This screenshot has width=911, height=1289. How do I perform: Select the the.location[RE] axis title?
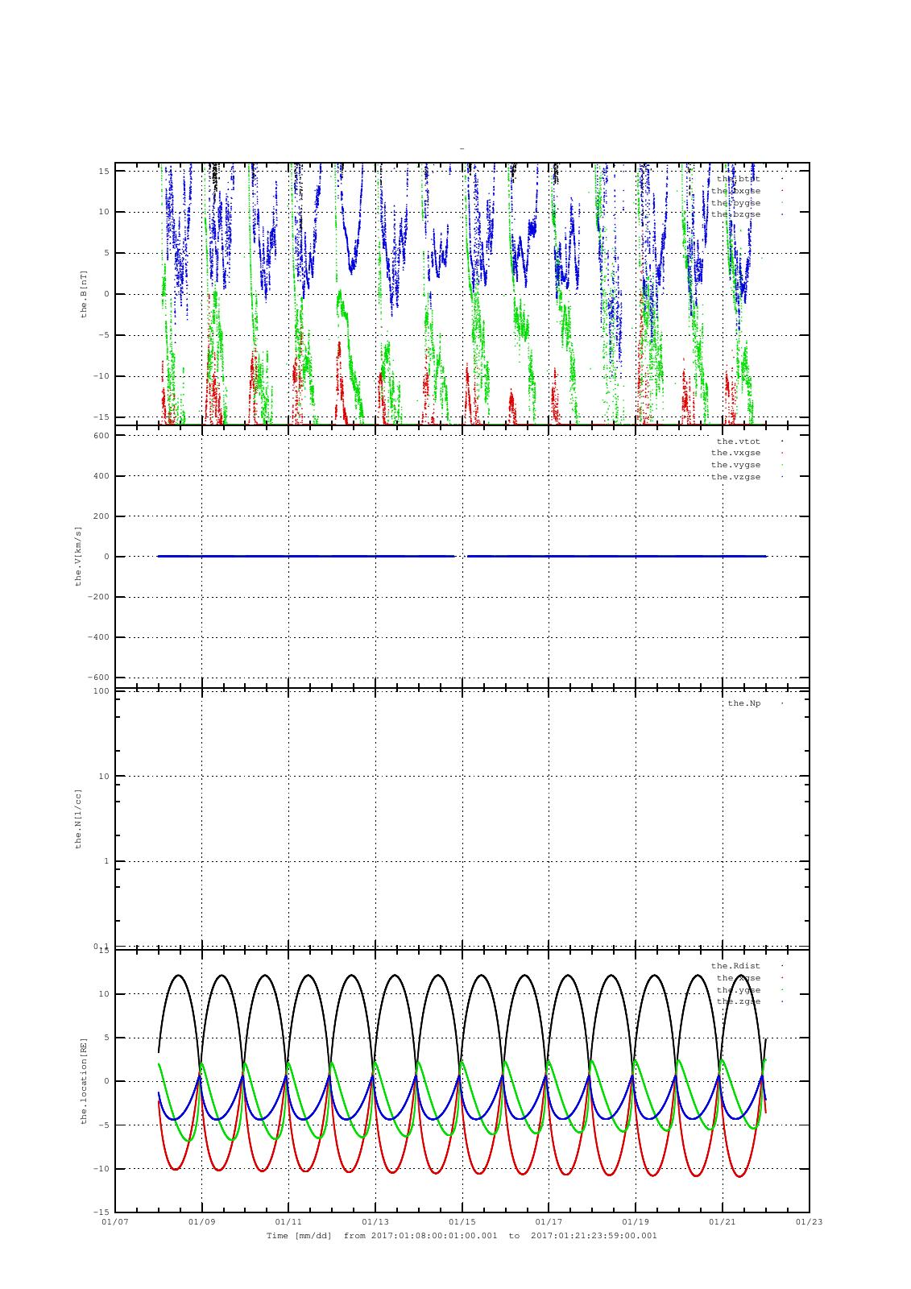(x=84, y=1081)
